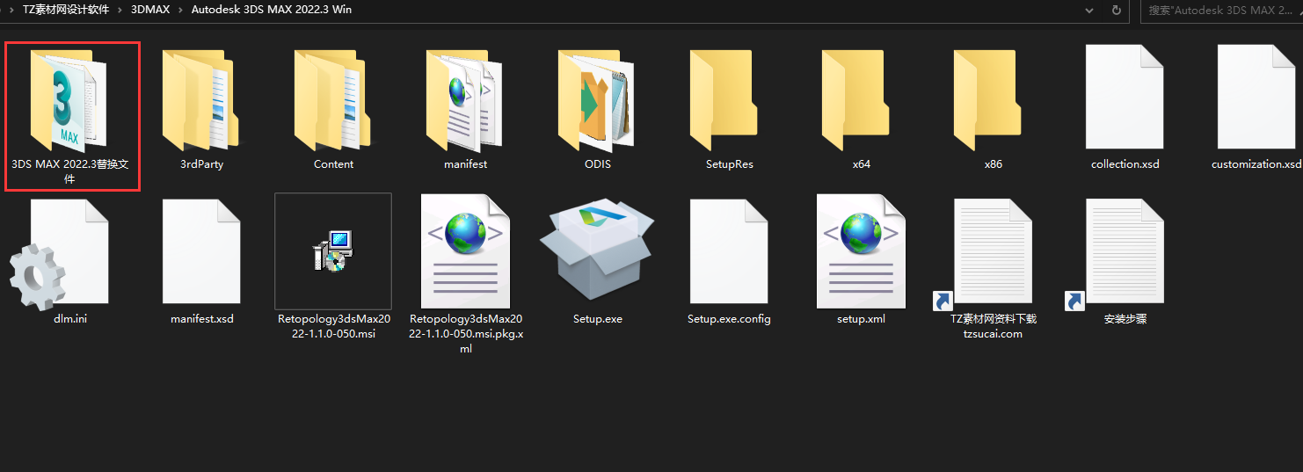
Task: Expand the chevron after TZ素材网设计软件 breadcrumb
Action: click(120, 11)
